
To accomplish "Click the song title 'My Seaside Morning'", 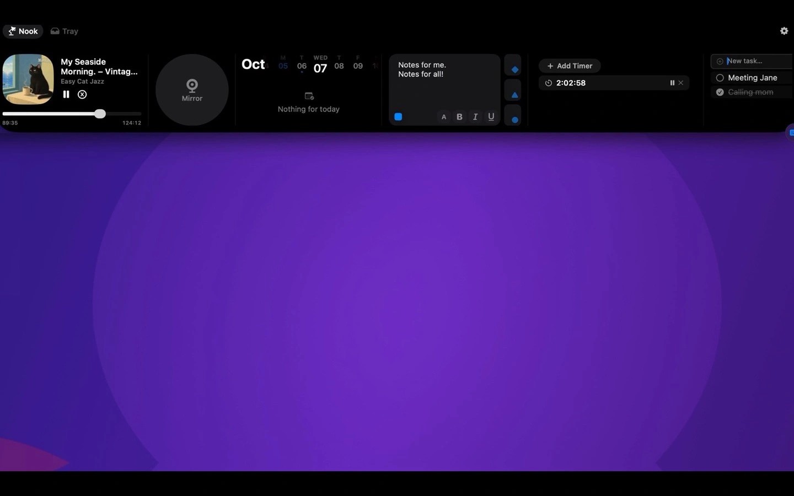I will [x=99, y=67].
